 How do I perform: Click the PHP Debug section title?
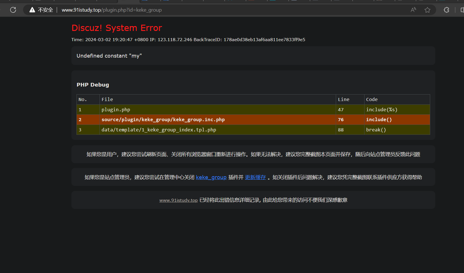click(93, 85)
